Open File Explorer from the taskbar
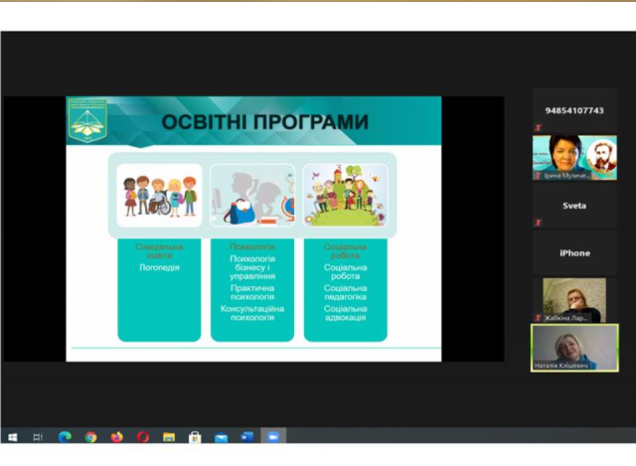Screen dimensions: 636x466 pos(169,436)
